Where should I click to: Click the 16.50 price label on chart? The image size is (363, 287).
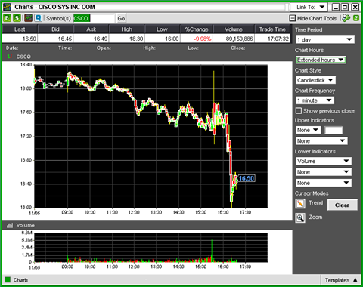click(247, 178)
